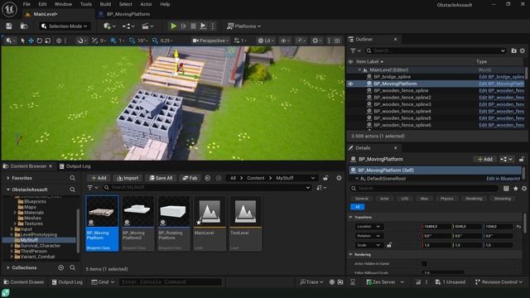
Task: Click the Add component button in Details
Action: coord(484,159)
